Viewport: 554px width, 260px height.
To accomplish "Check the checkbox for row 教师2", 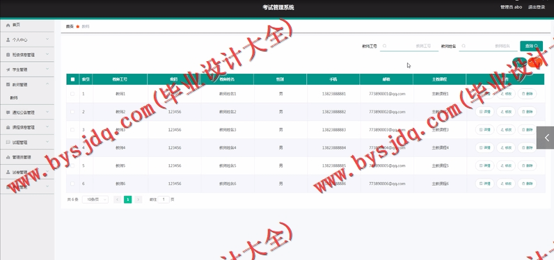I will (x=72, y=112).
